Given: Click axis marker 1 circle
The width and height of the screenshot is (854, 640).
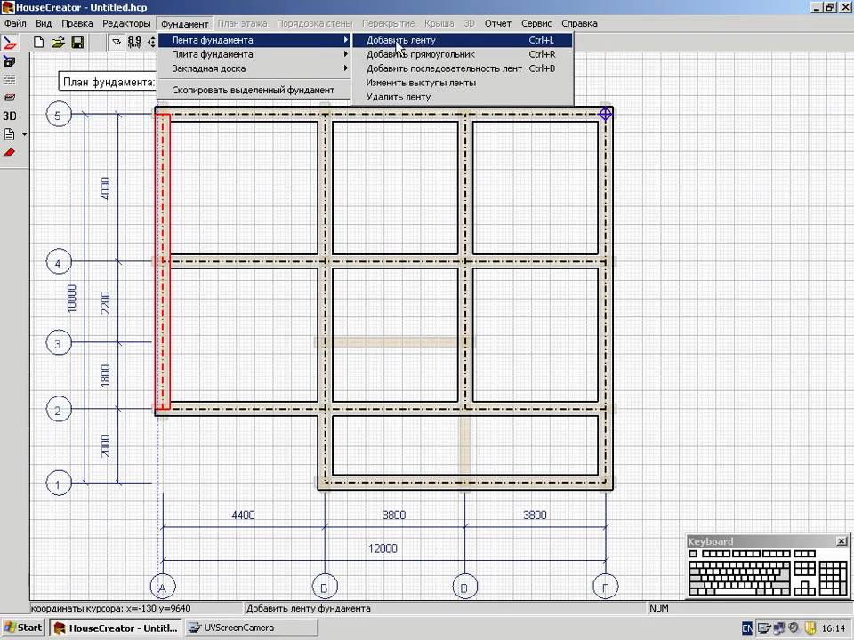Looking at the screenshot, I should [x=59, y=484].
